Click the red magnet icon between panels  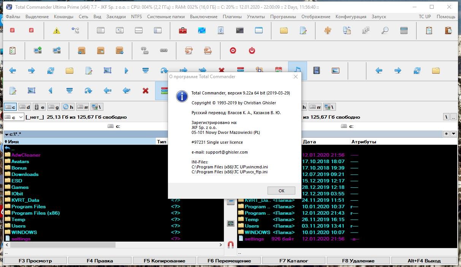pyautogui.click(x=231, y=245)
